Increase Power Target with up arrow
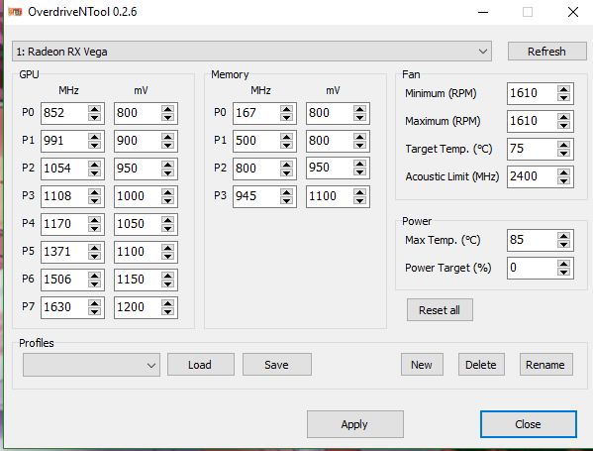Image resolution: width=593 pixels, height=451 pixels. click(x=563, y=264)
